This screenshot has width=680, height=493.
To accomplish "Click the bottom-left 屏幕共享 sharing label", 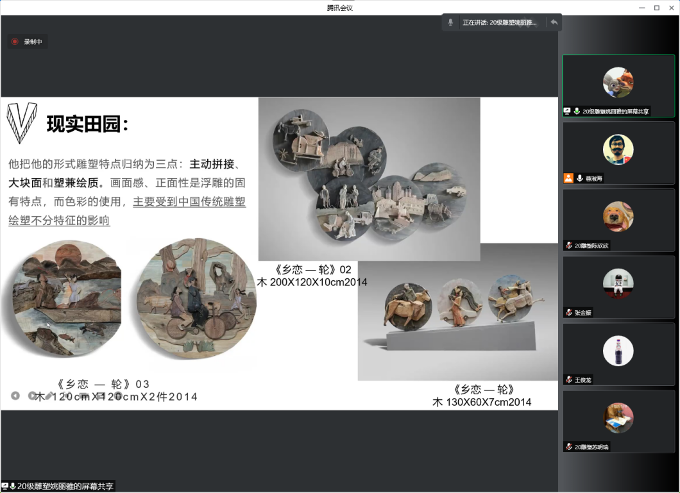I will point(65,486).
